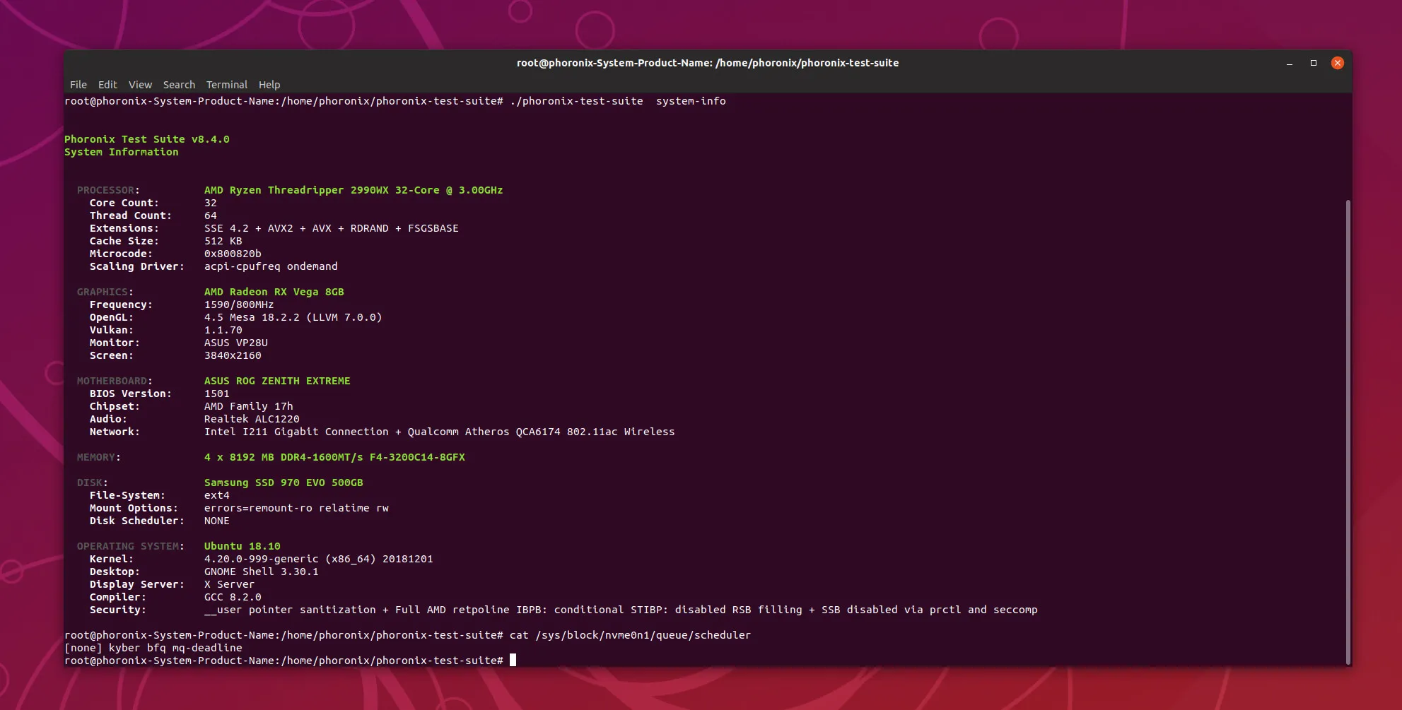Open the File menu
The height and width of the screenshot is (710, 1402).
click(x=78, y=85)
